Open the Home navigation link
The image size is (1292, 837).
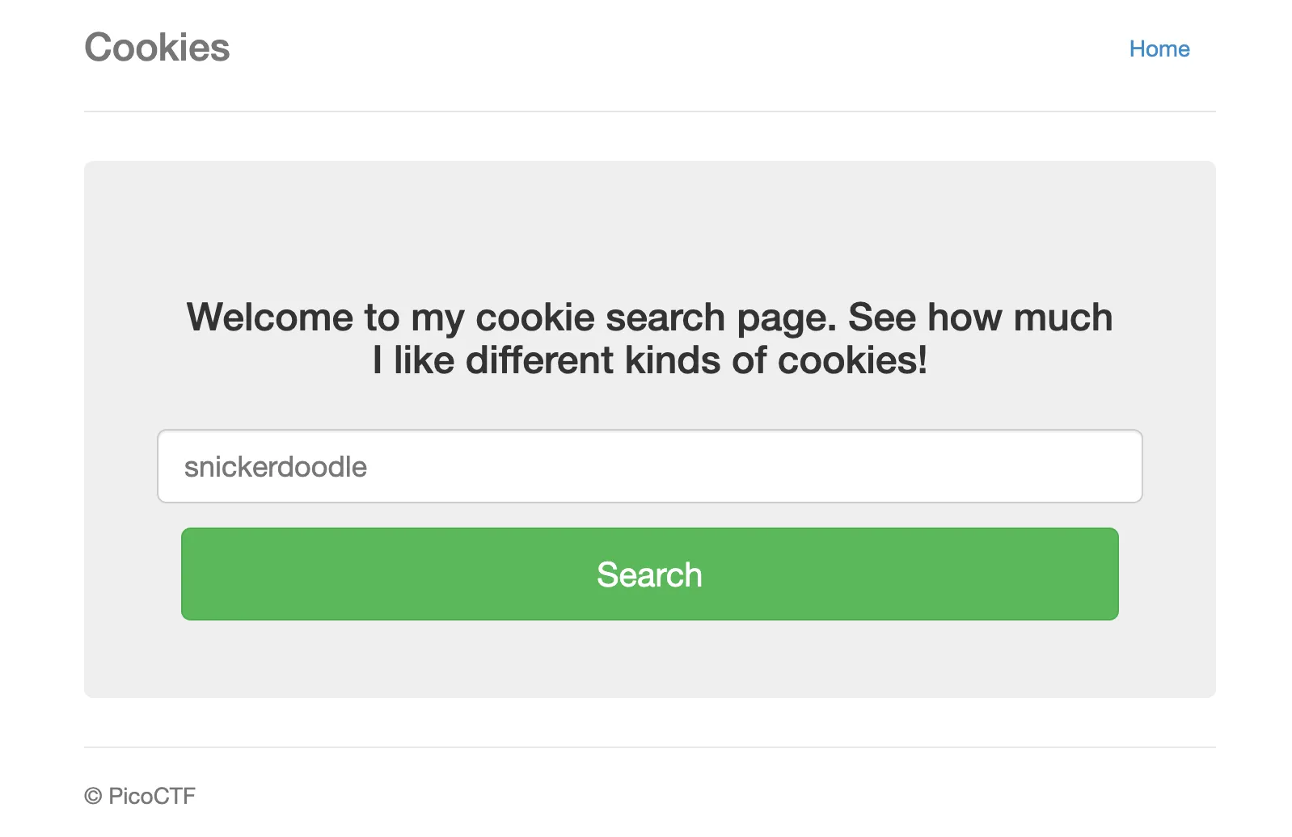(x=1159, y=49)
